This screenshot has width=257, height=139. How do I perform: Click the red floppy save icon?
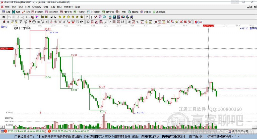point(123,17)
